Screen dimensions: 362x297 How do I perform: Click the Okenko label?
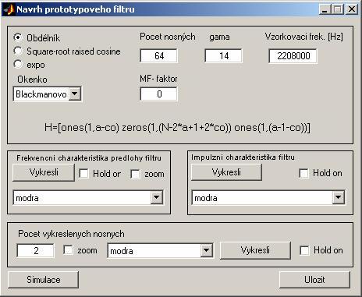[32, 80]
